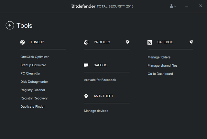This screenshot has width=207, height=139.
Task: Open Startup Optimizer
Action: click(33, 65)
